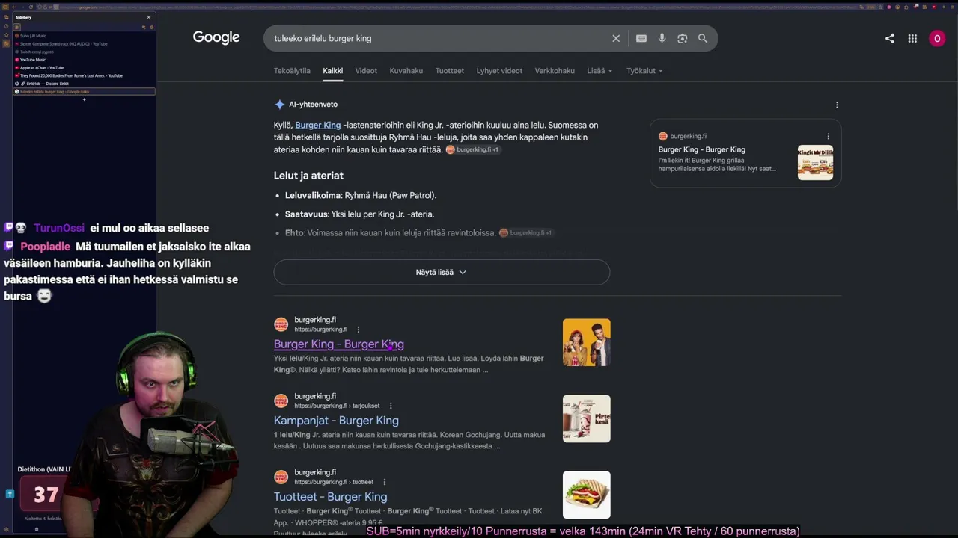Expand the Lisää dropdown
This screenshot has height=538, width=958.
pyautogui.click(x=599, y=71)
